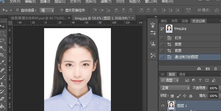Set history brush source for 通过拷贝的图层 state
This screenshot has width=221, height=111.
162,57
